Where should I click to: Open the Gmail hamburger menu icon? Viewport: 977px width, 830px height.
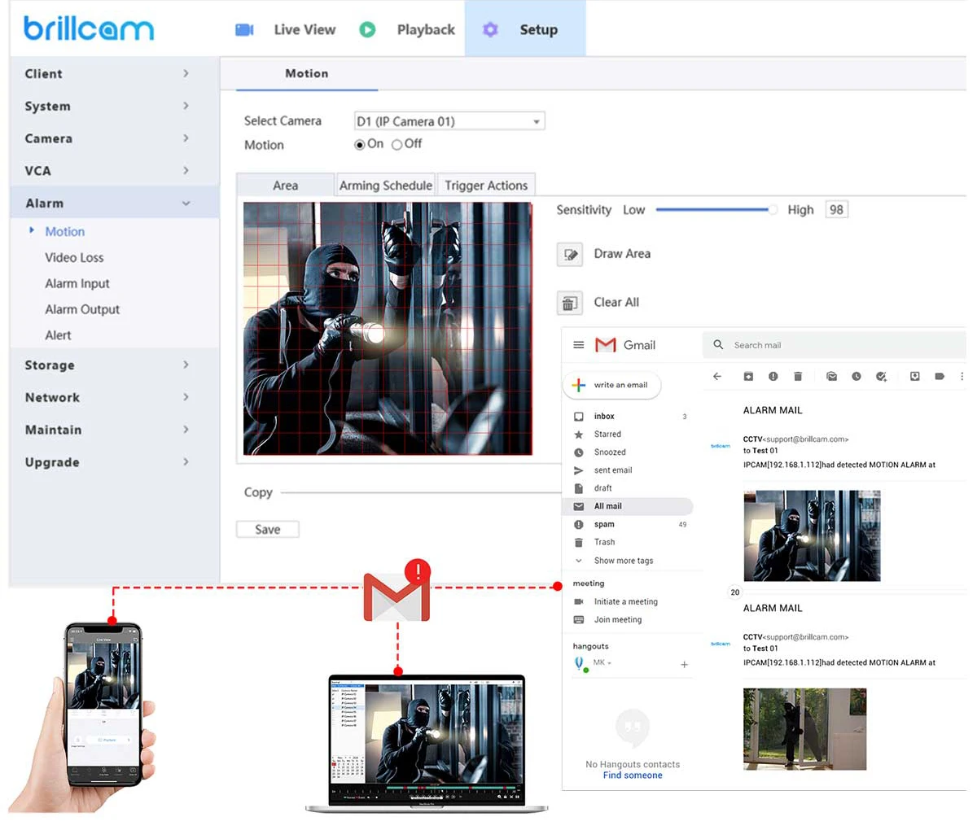(579, 345)
